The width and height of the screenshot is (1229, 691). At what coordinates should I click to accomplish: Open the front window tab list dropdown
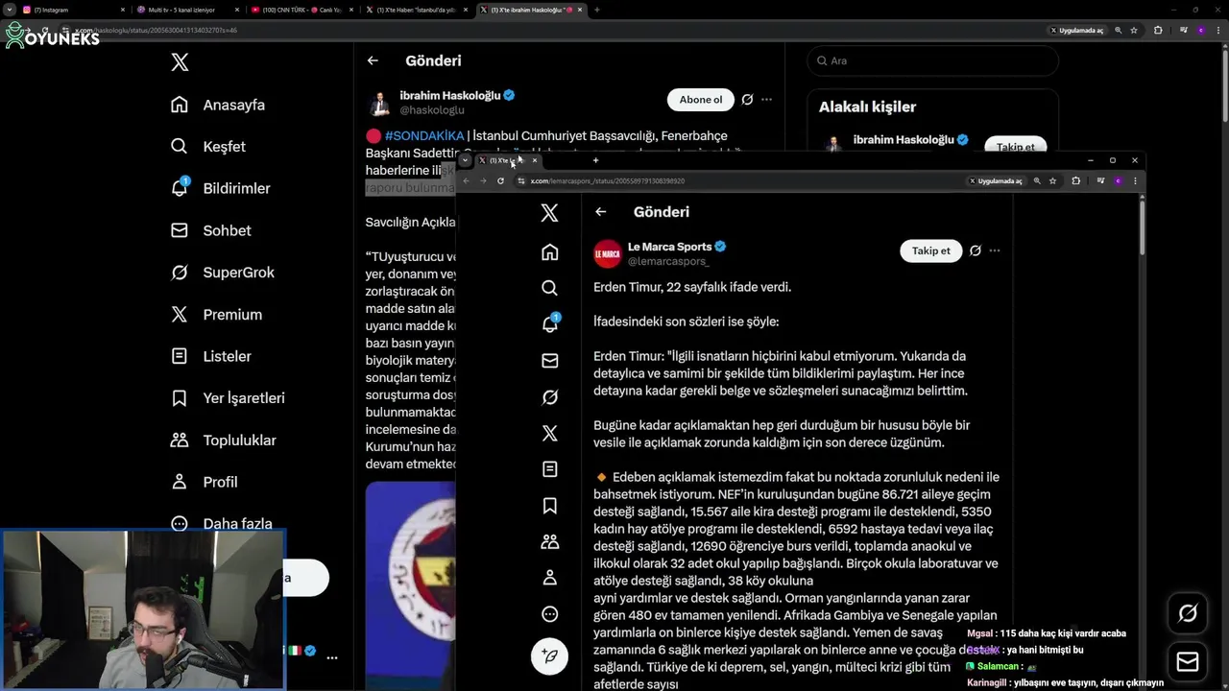click(x=466, y=160)
